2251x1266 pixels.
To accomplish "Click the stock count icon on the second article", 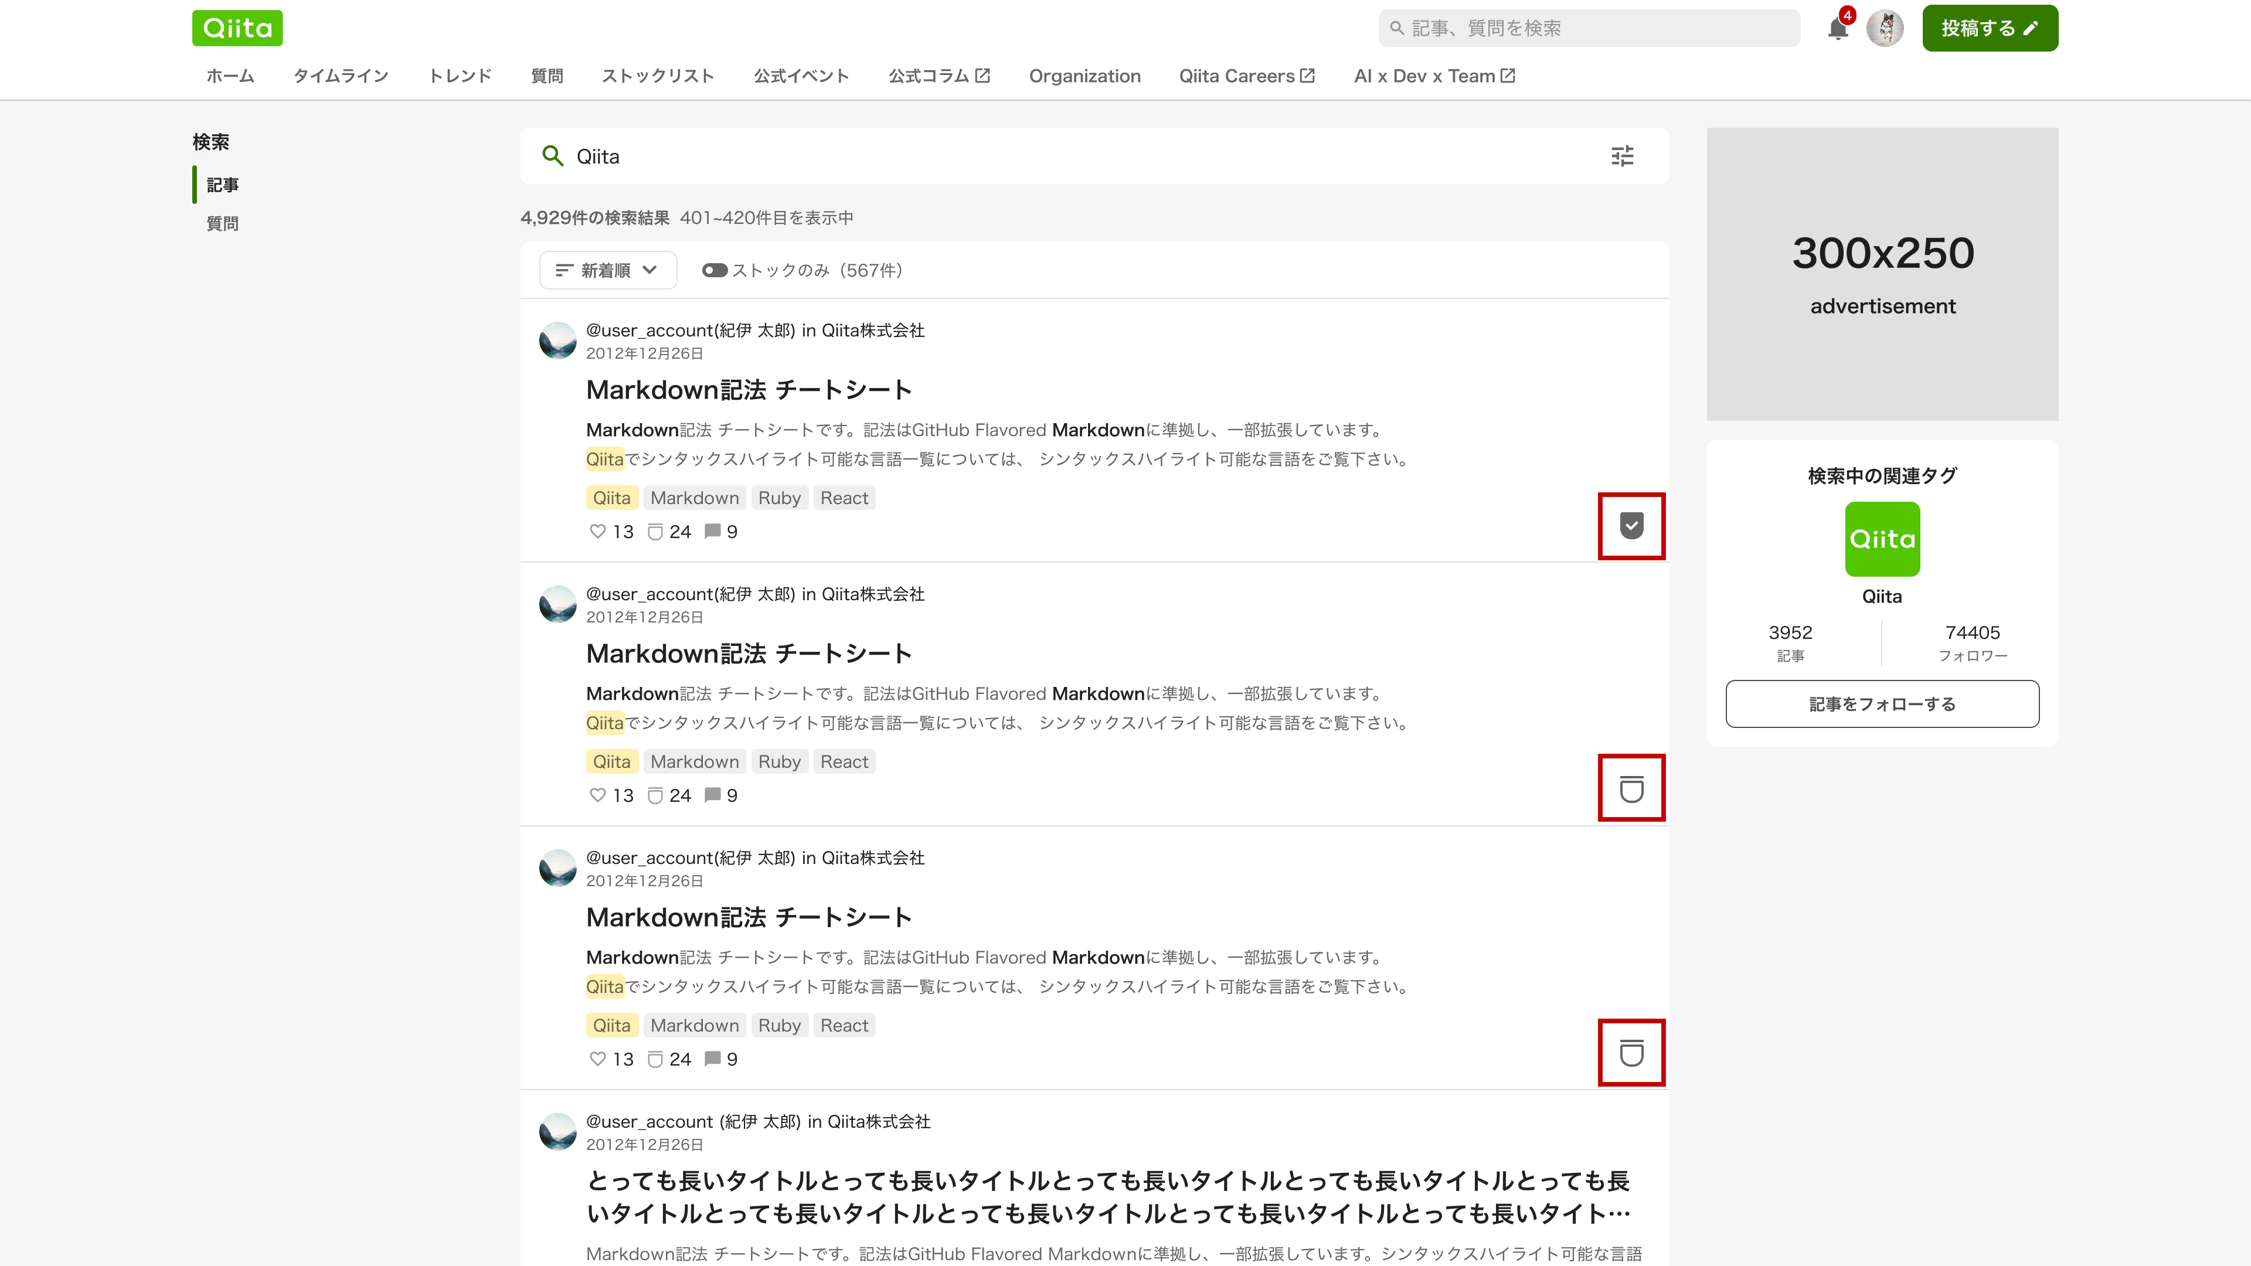I will [x=655, y=795].
